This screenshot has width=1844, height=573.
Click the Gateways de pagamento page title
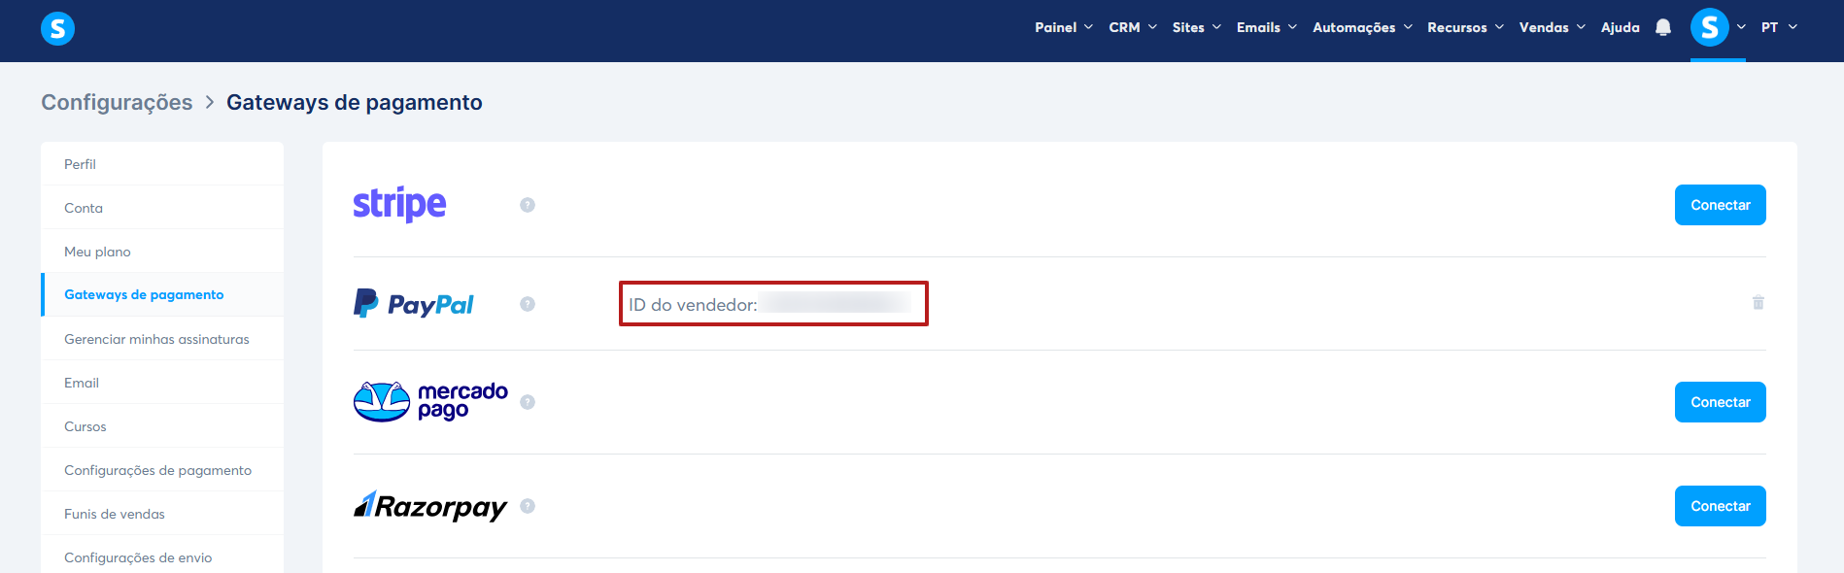click(355, 103)
